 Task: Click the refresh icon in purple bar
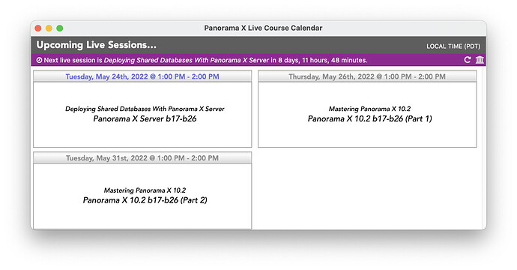click(468, 60)
